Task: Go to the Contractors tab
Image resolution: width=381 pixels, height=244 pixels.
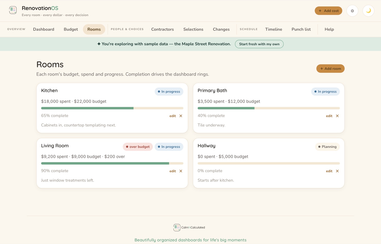Action: (x=163, y=29)
